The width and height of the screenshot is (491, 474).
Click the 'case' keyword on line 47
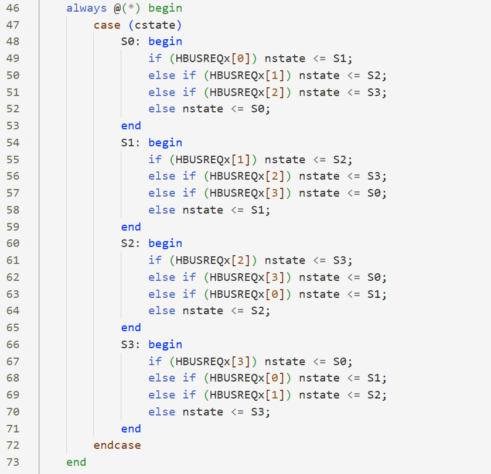107,25
